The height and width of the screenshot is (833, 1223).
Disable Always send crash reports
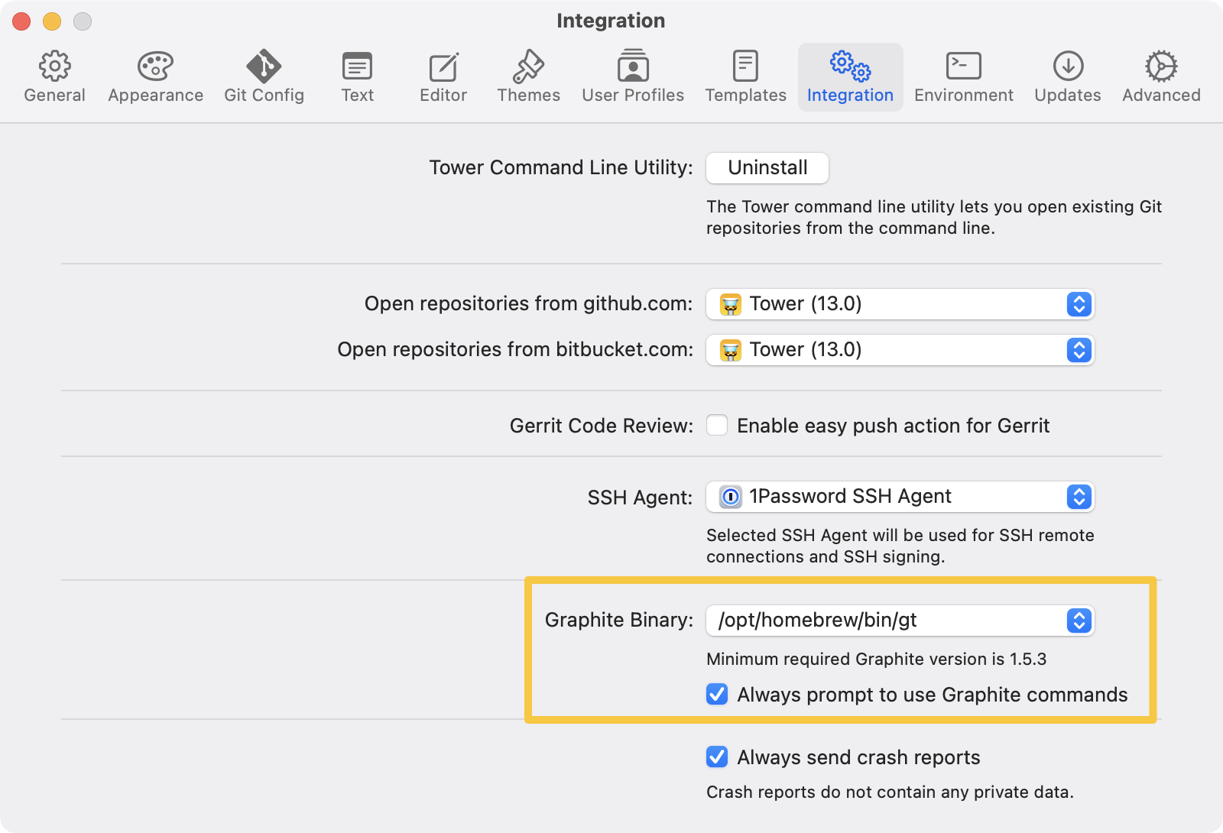click(717, 757)
